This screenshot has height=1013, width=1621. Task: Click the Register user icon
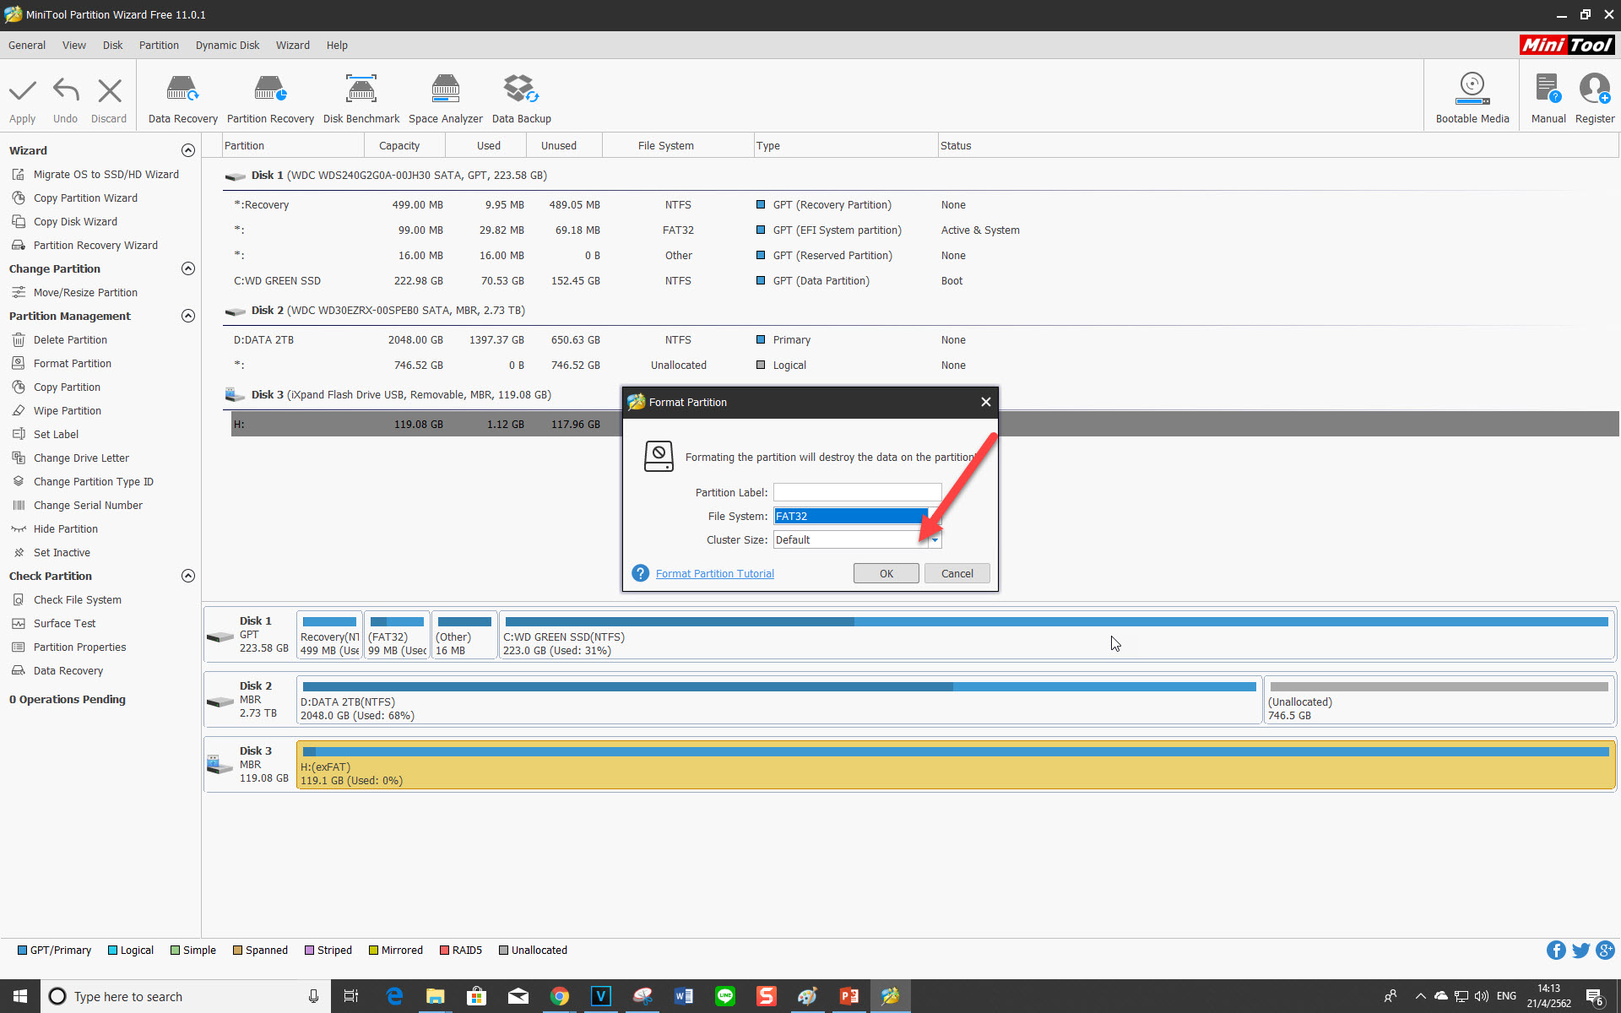pyautogui.click(x=1595, y=89)
